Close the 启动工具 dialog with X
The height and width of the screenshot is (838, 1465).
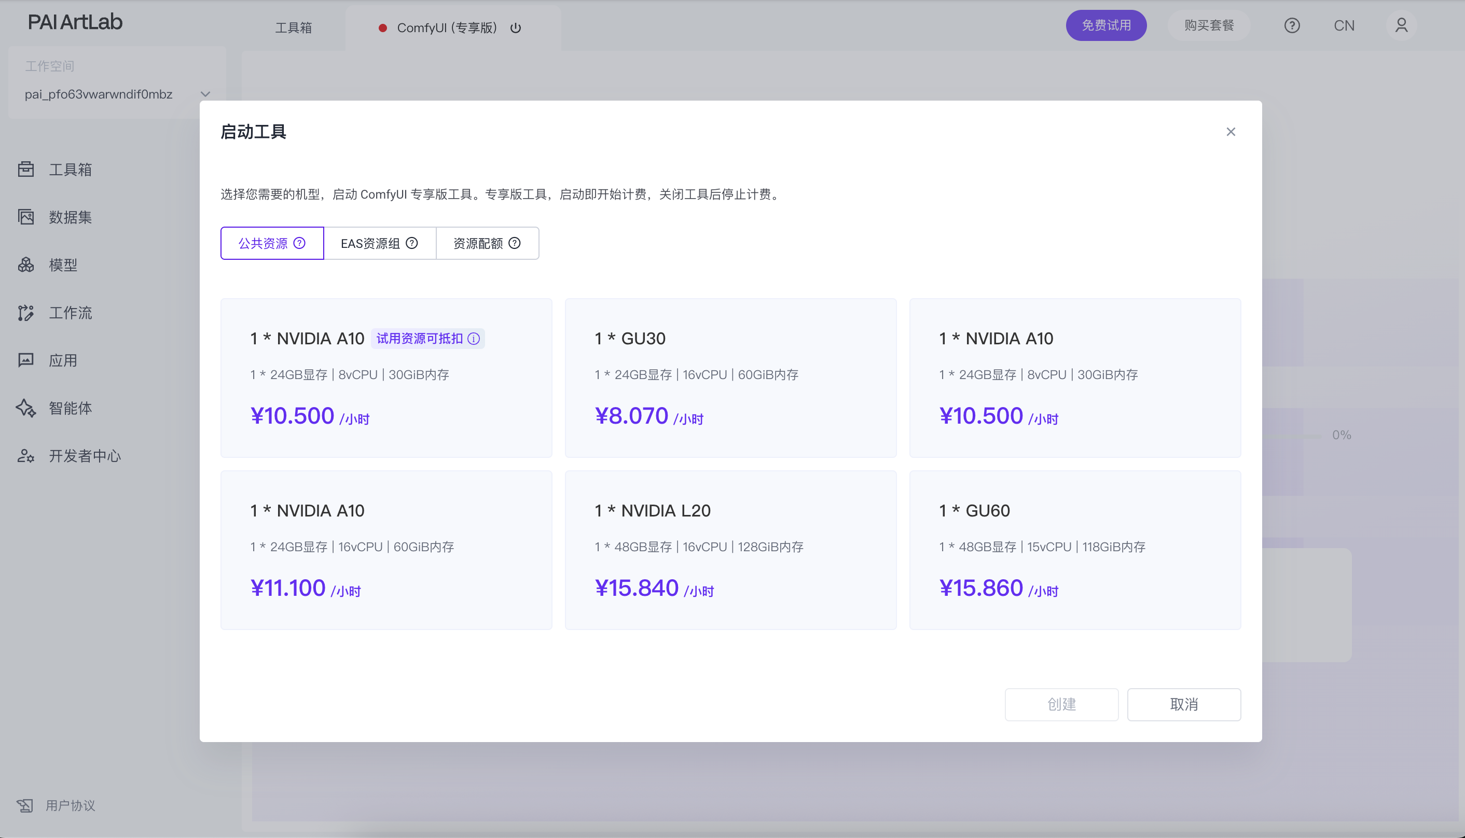[1231, 132]
